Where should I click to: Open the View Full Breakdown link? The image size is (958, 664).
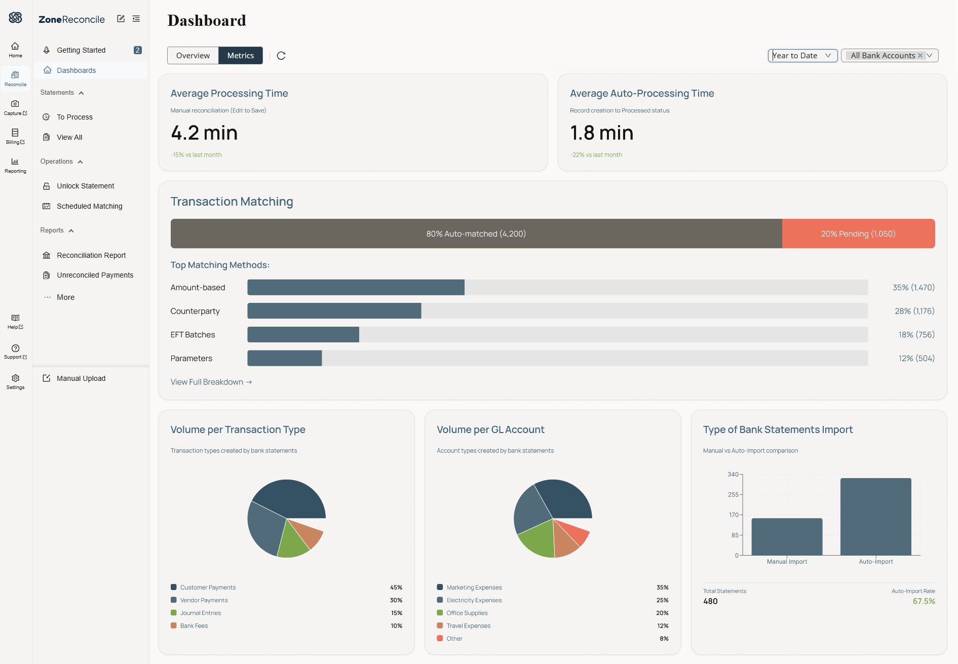click(x=211, y=382)
